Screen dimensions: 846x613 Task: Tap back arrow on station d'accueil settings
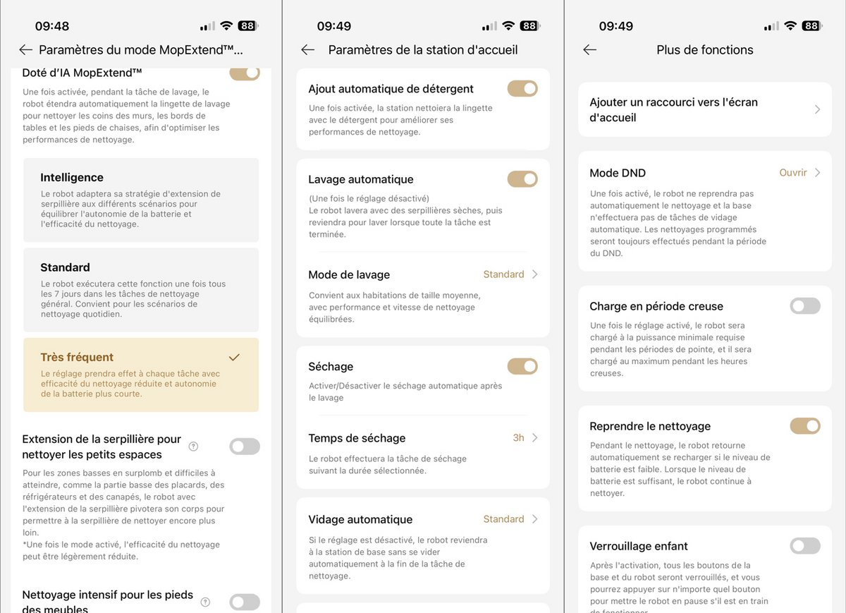point(307,50)
